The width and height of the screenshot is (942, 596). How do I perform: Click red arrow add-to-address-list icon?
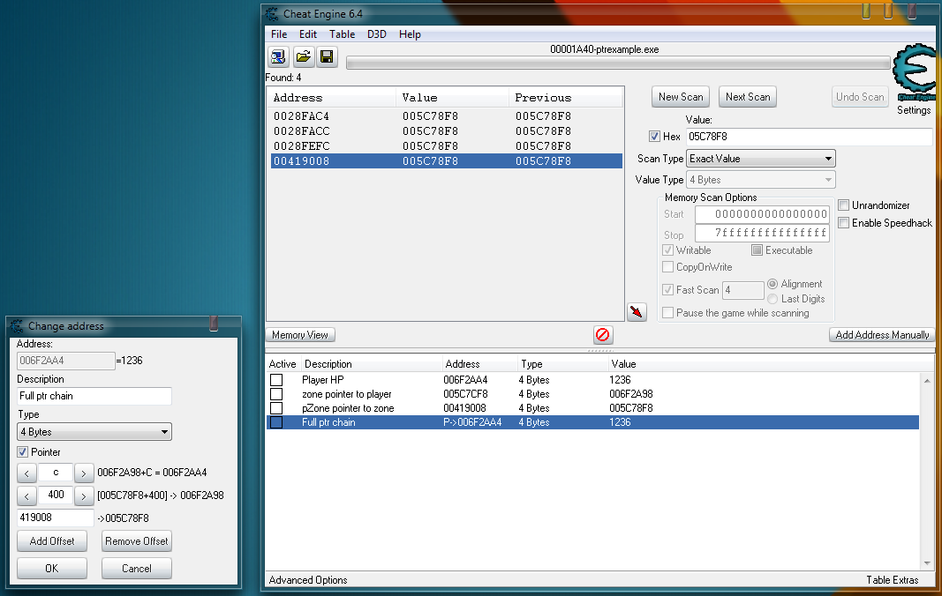[637, 312]
